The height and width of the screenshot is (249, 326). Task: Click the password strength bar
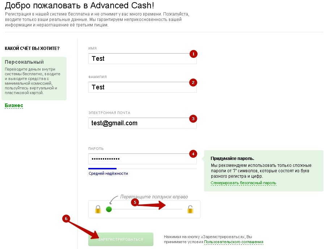coord(143,169)
